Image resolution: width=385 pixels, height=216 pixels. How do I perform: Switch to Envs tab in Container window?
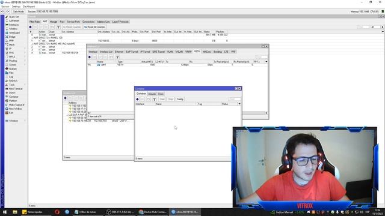pos(161,94)
